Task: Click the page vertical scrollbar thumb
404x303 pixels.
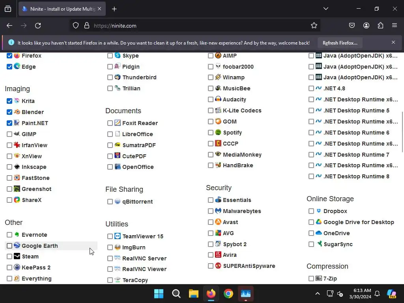Action: coord(402,132)
